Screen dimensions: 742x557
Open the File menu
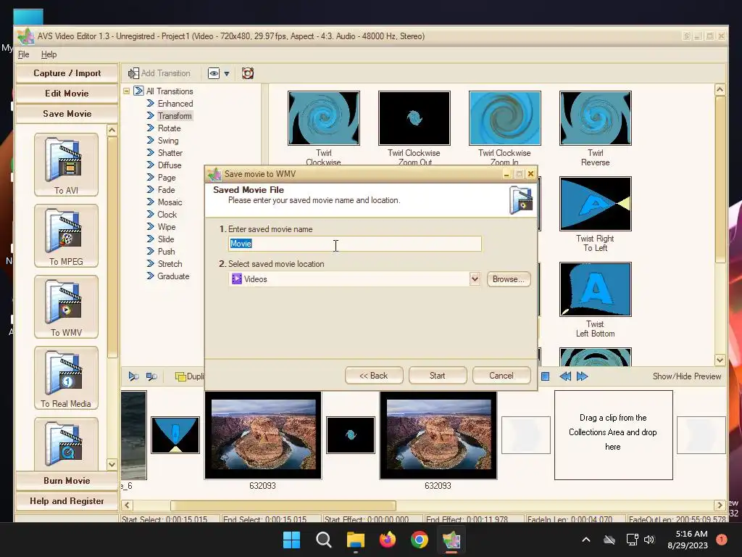point(24,54)
